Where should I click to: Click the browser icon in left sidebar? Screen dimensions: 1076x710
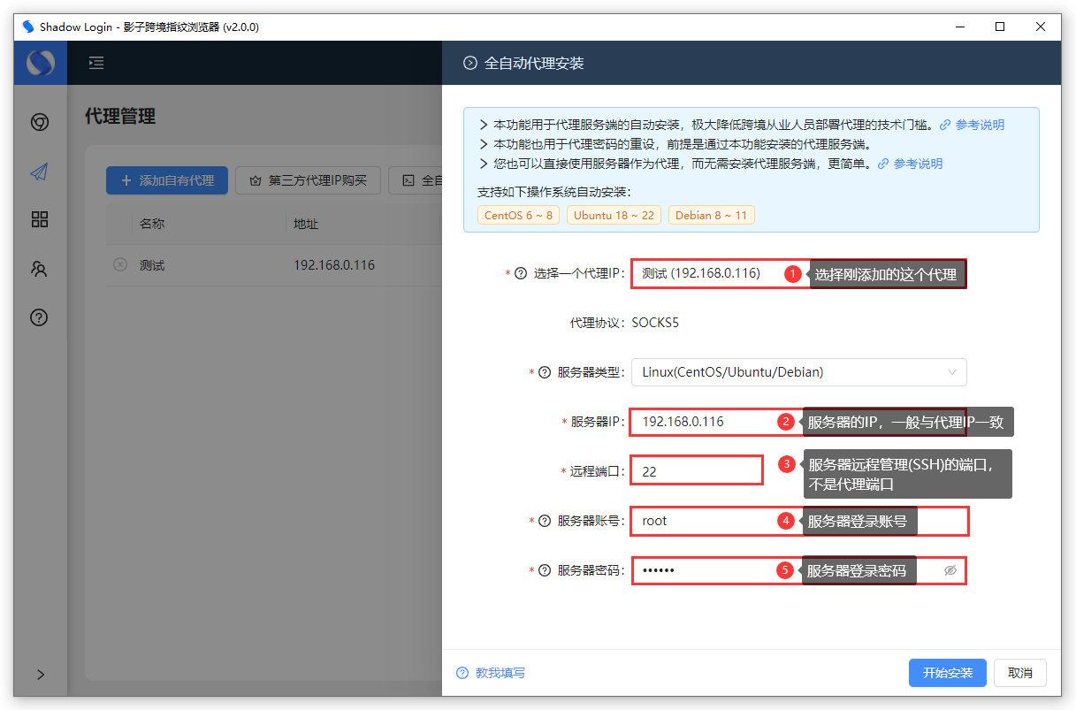click(40, 123)
